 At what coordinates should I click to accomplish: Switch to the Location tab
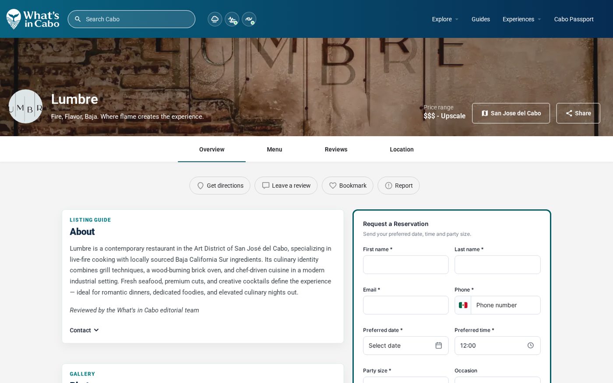pyautogui.click(x=402, y=149)
